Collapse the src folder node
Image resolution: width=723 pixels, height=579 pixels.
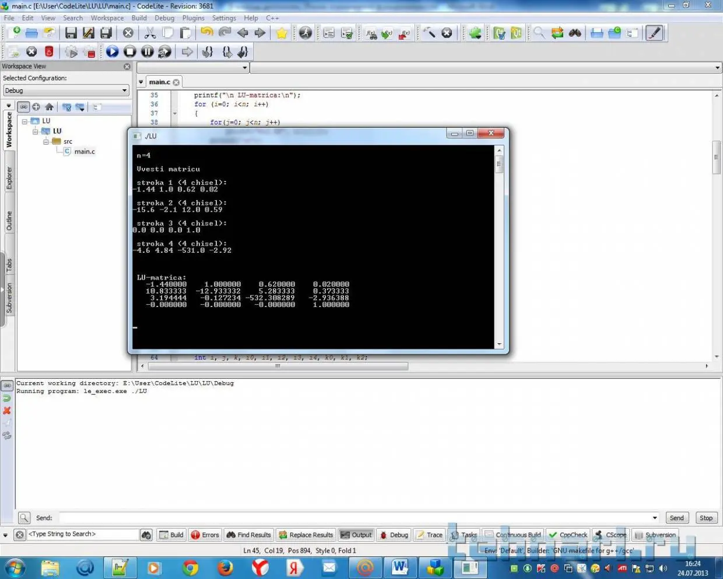point(45,142)
